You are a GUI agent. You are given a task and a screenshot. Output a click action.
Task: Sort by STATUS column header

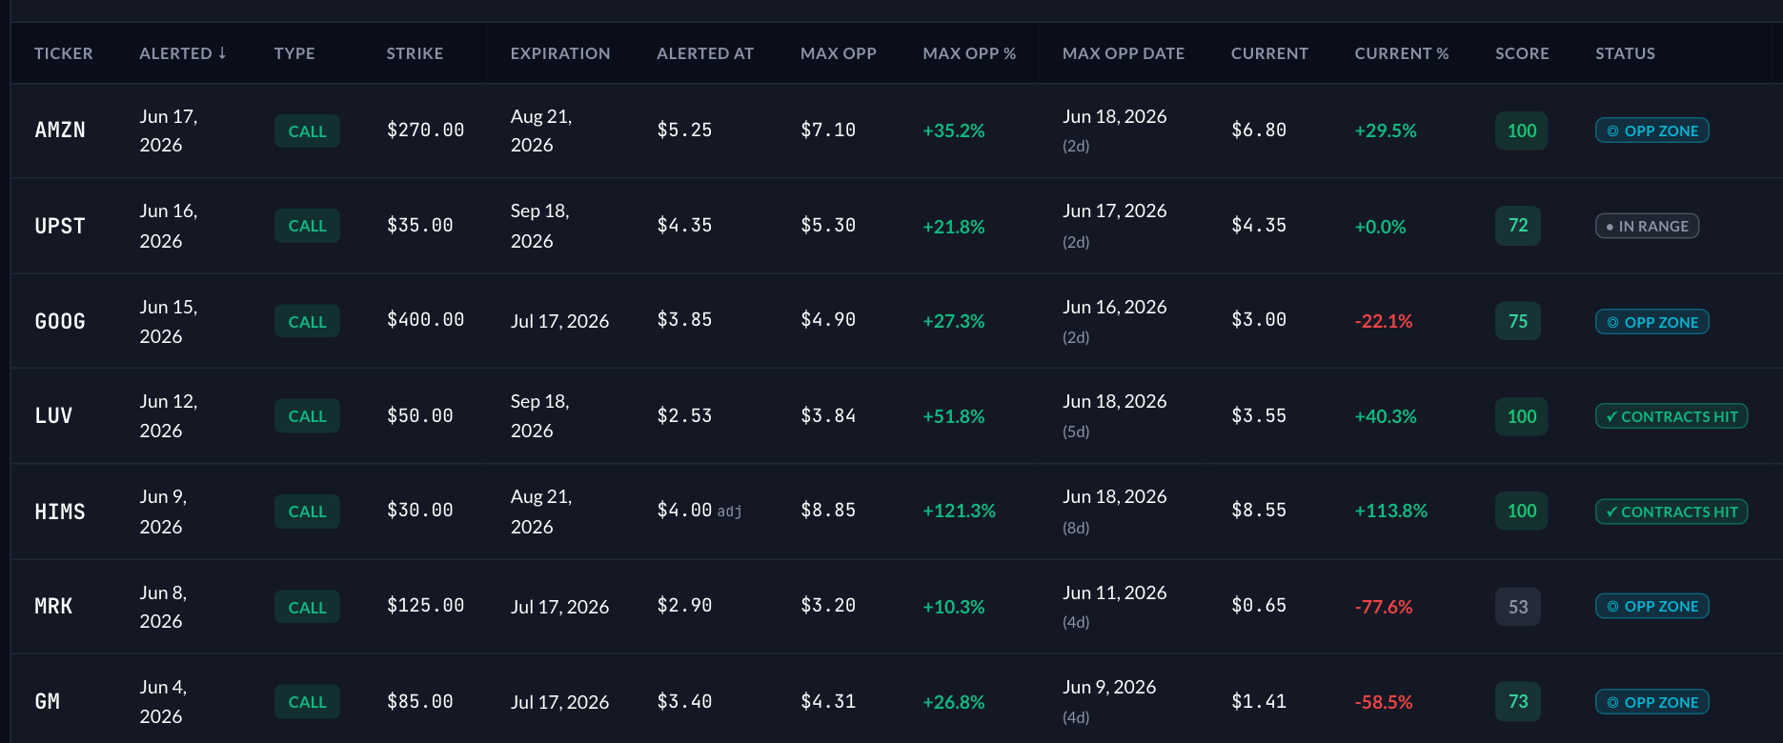pyautogui.click(x=1625, y=53)
